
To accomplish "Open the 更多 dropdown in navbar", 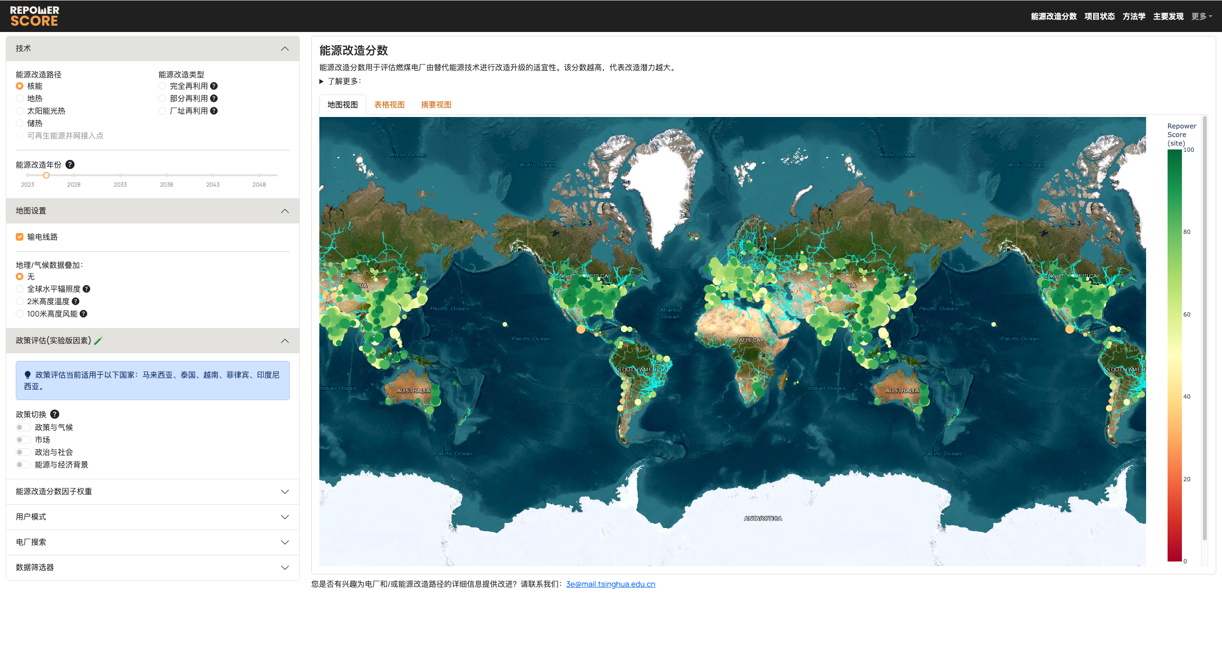I will (1201, 16).
